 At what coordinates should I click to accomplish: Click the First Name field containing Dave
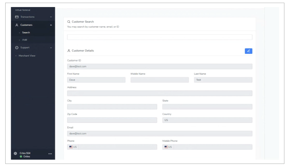96,80
